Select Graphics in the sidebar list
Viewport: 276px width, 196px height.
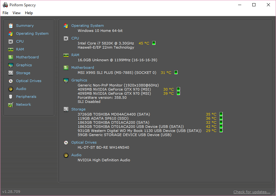click(24, 65)
